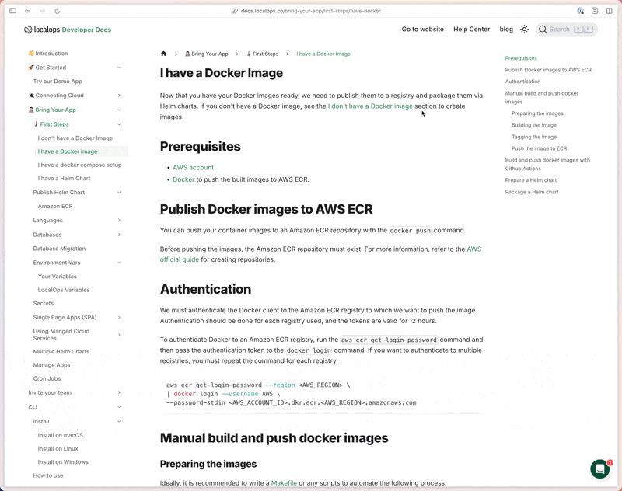This screenshot has width=622, height=491.
Task: Click the browser back arrow
Action: click(x=27, y=11)
